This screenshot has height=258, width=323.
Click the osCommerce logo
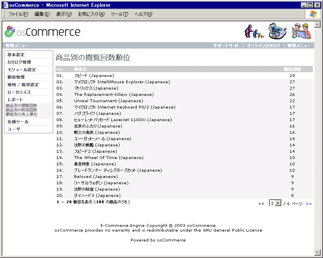43,32
